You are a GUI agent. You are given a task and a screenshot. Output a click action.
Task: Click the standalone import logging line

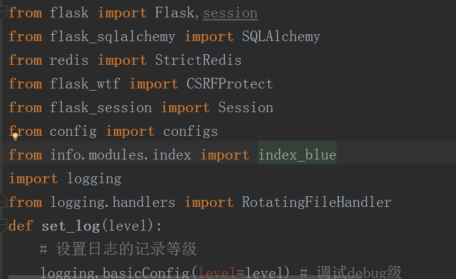(x=65, y=178)
